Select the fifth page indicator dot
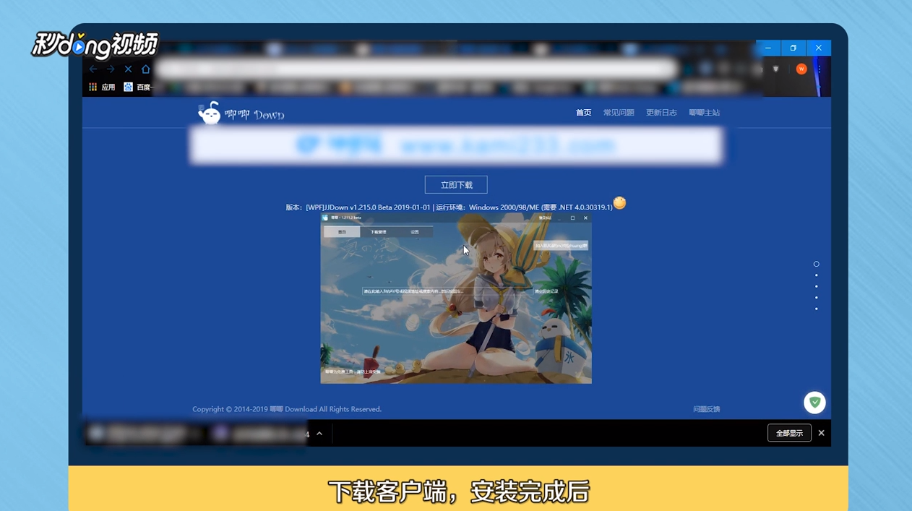The image size is (912, 511). tap(817, 309)
